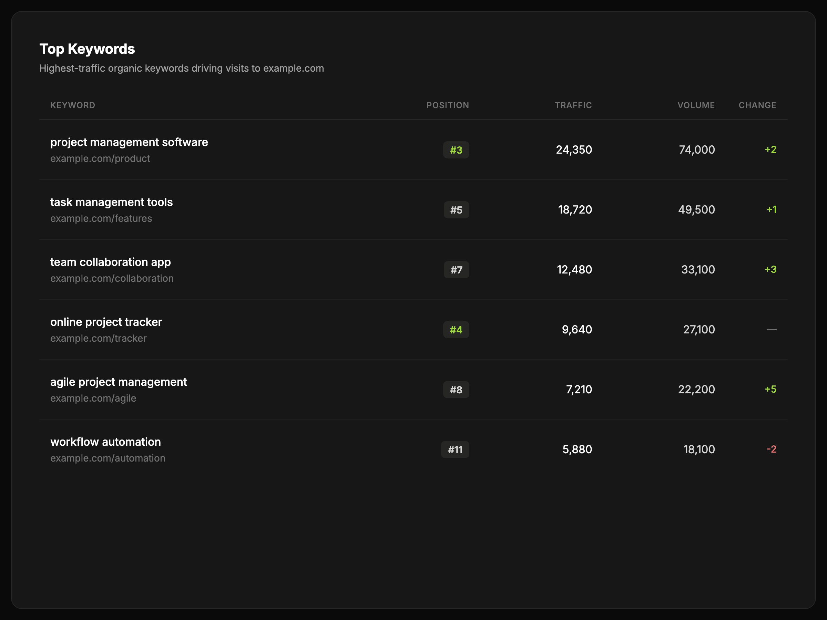This screenshot has width=827, height=620.
Task: Open the 'workflow automation' keyword row
Action: click(x=105, y=442)
